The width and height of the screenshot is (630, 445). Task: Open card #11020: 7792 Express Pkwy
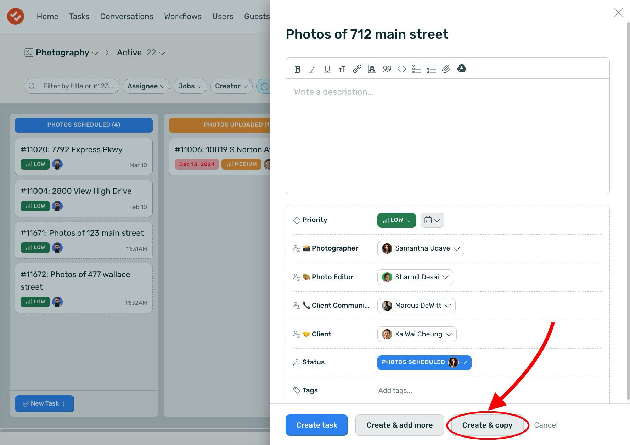(x=84, y=156)
